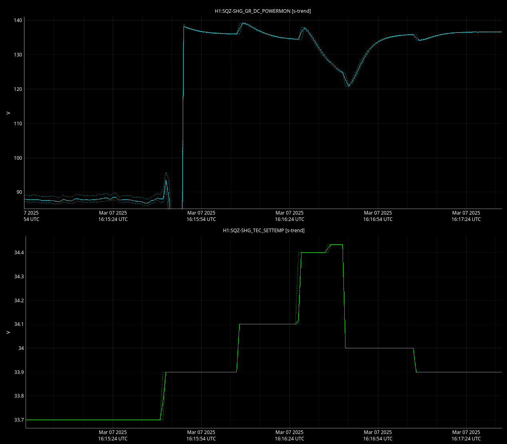Click the 34.2 tick on SETTEMP y-axis
Viewport: 507px width, 444px height.
(x=19, y=300)
